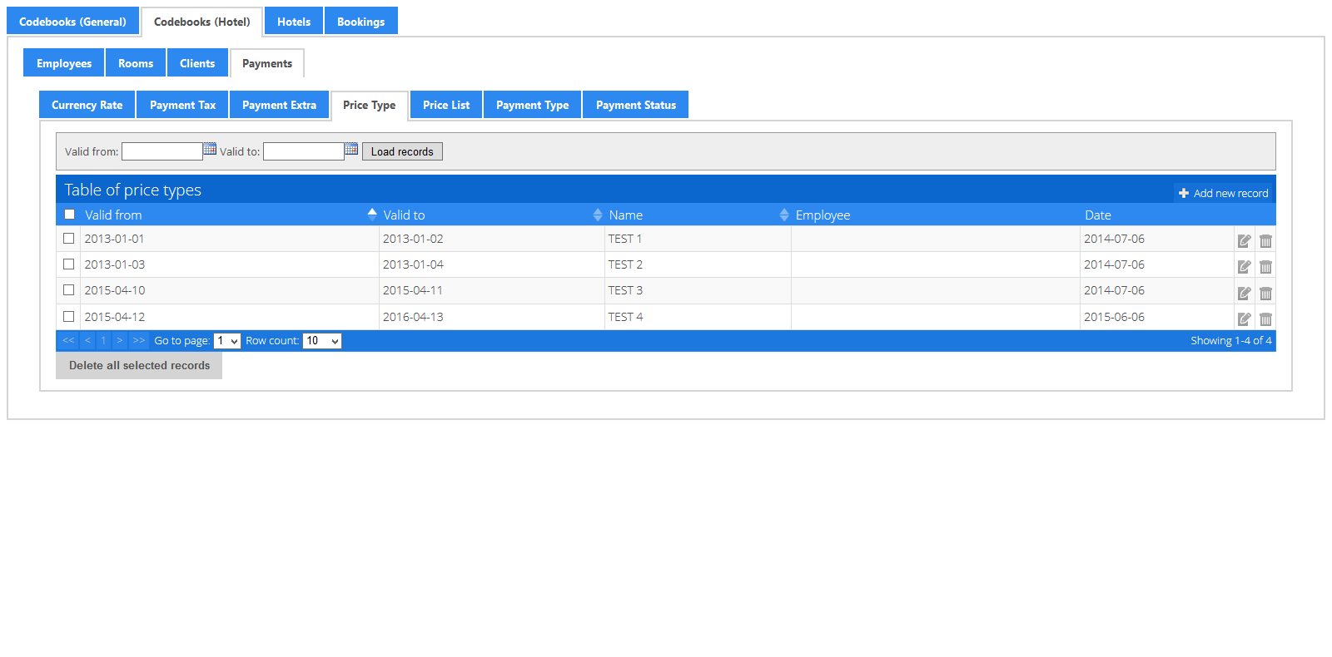Select the TEST 4 name cell
Image resolution: width=1332 pixels, height=657 pixels.
698,317
